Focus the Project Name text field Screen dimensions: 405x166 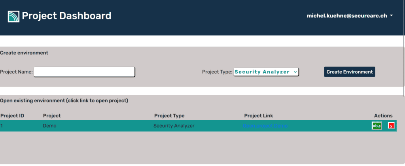[x=84, y=72]
